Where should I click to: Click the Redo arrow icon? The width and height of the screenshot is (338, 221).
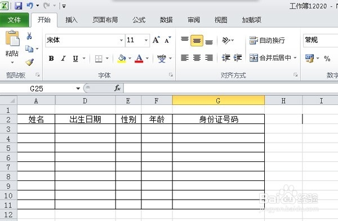[x=46, y=6]
